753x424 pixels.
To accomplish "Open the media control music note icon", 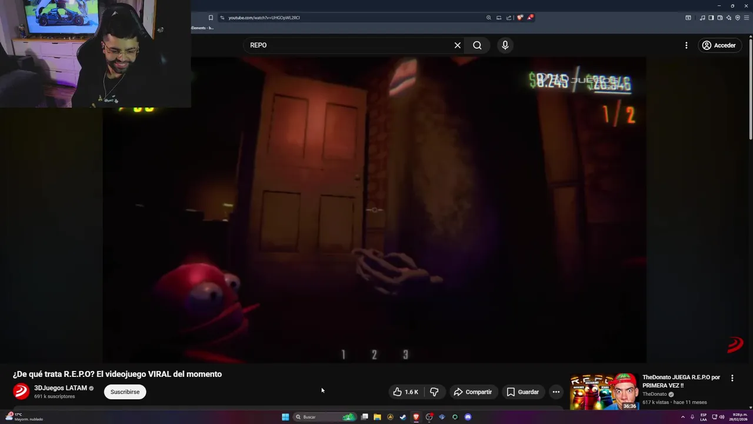I will click(702, 18).
